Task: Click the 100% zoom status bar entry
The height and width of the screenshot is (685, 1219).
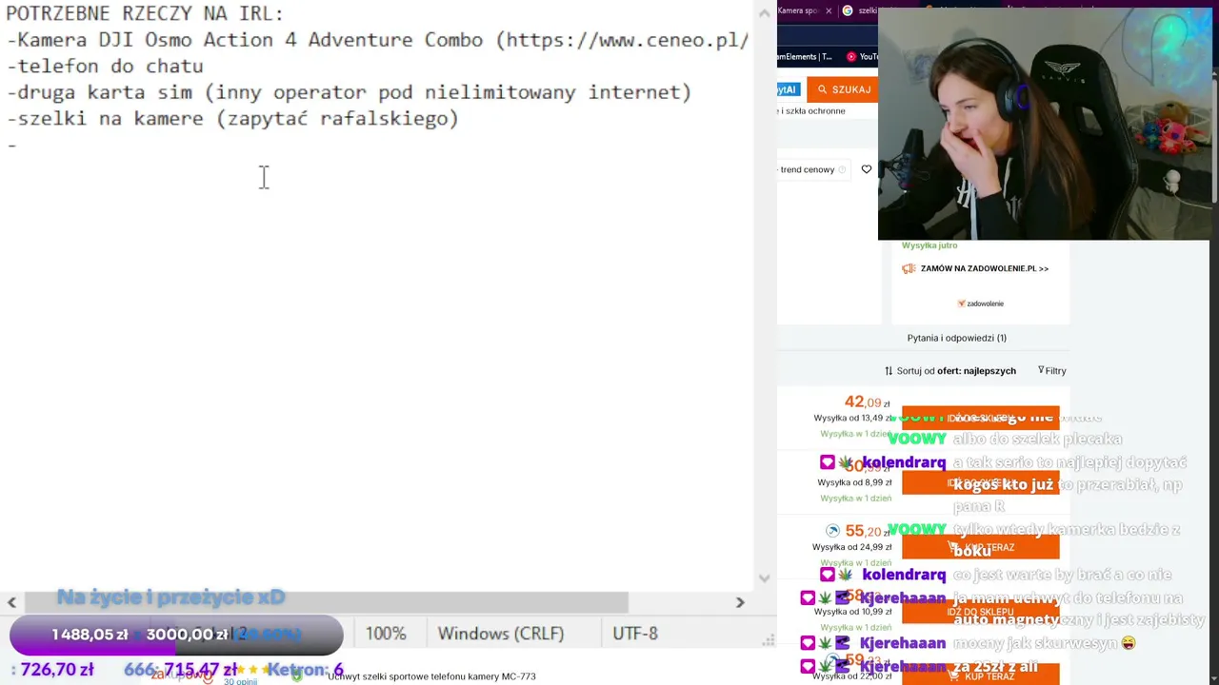Action: point(386,634)
